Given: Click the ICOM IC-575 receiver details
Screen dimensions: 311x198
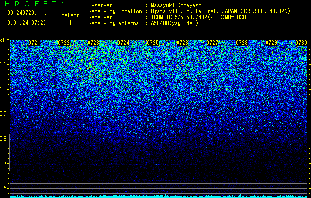Looking at the screenshot, I should tap(198, 17).
